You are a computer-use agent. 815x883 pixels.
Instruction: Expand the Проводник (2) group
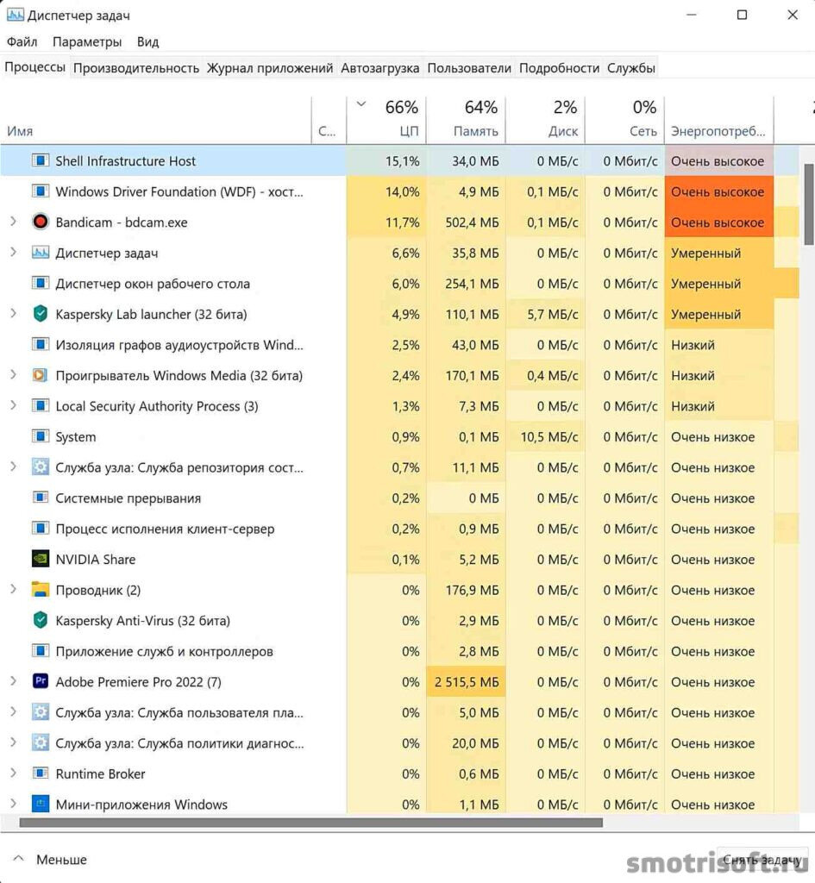tap(13, 590)
